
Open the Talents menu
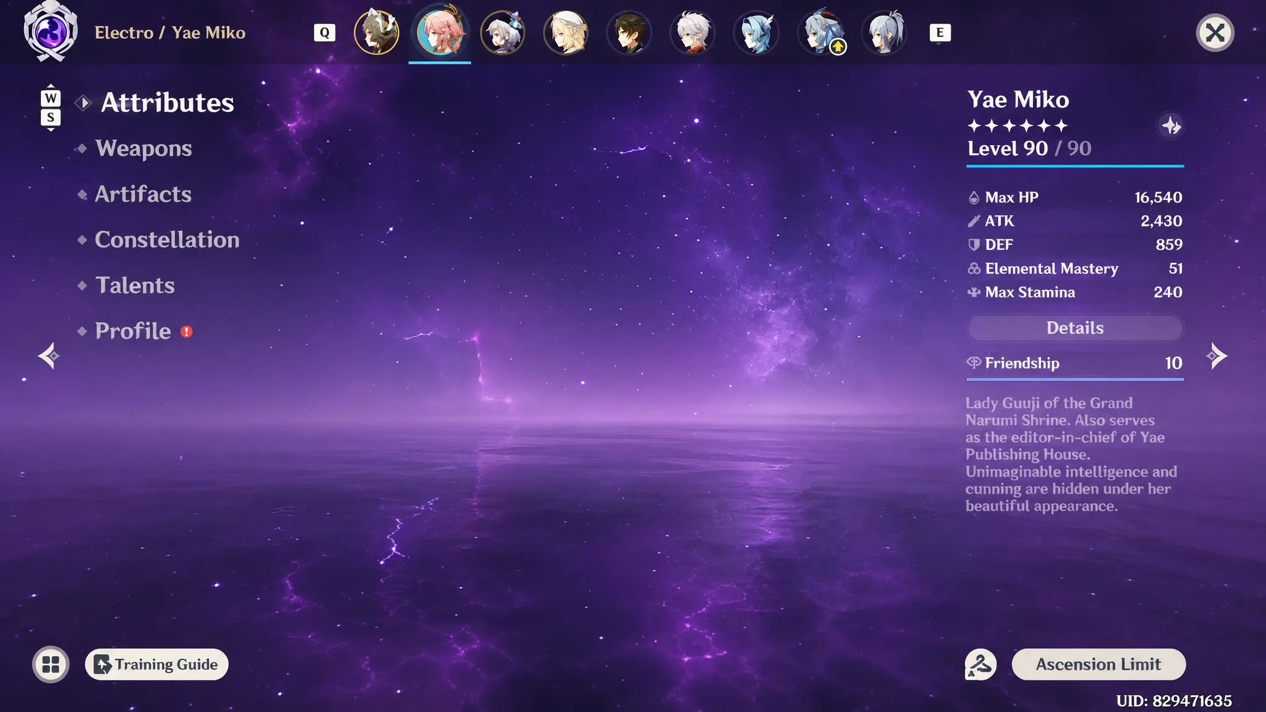pyautogui.click(x=135, y=286)
